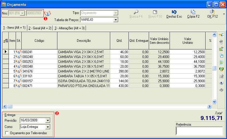Click status icon for item 002471
This screenshot has width=227, height=139.
(x=19, y=86)
